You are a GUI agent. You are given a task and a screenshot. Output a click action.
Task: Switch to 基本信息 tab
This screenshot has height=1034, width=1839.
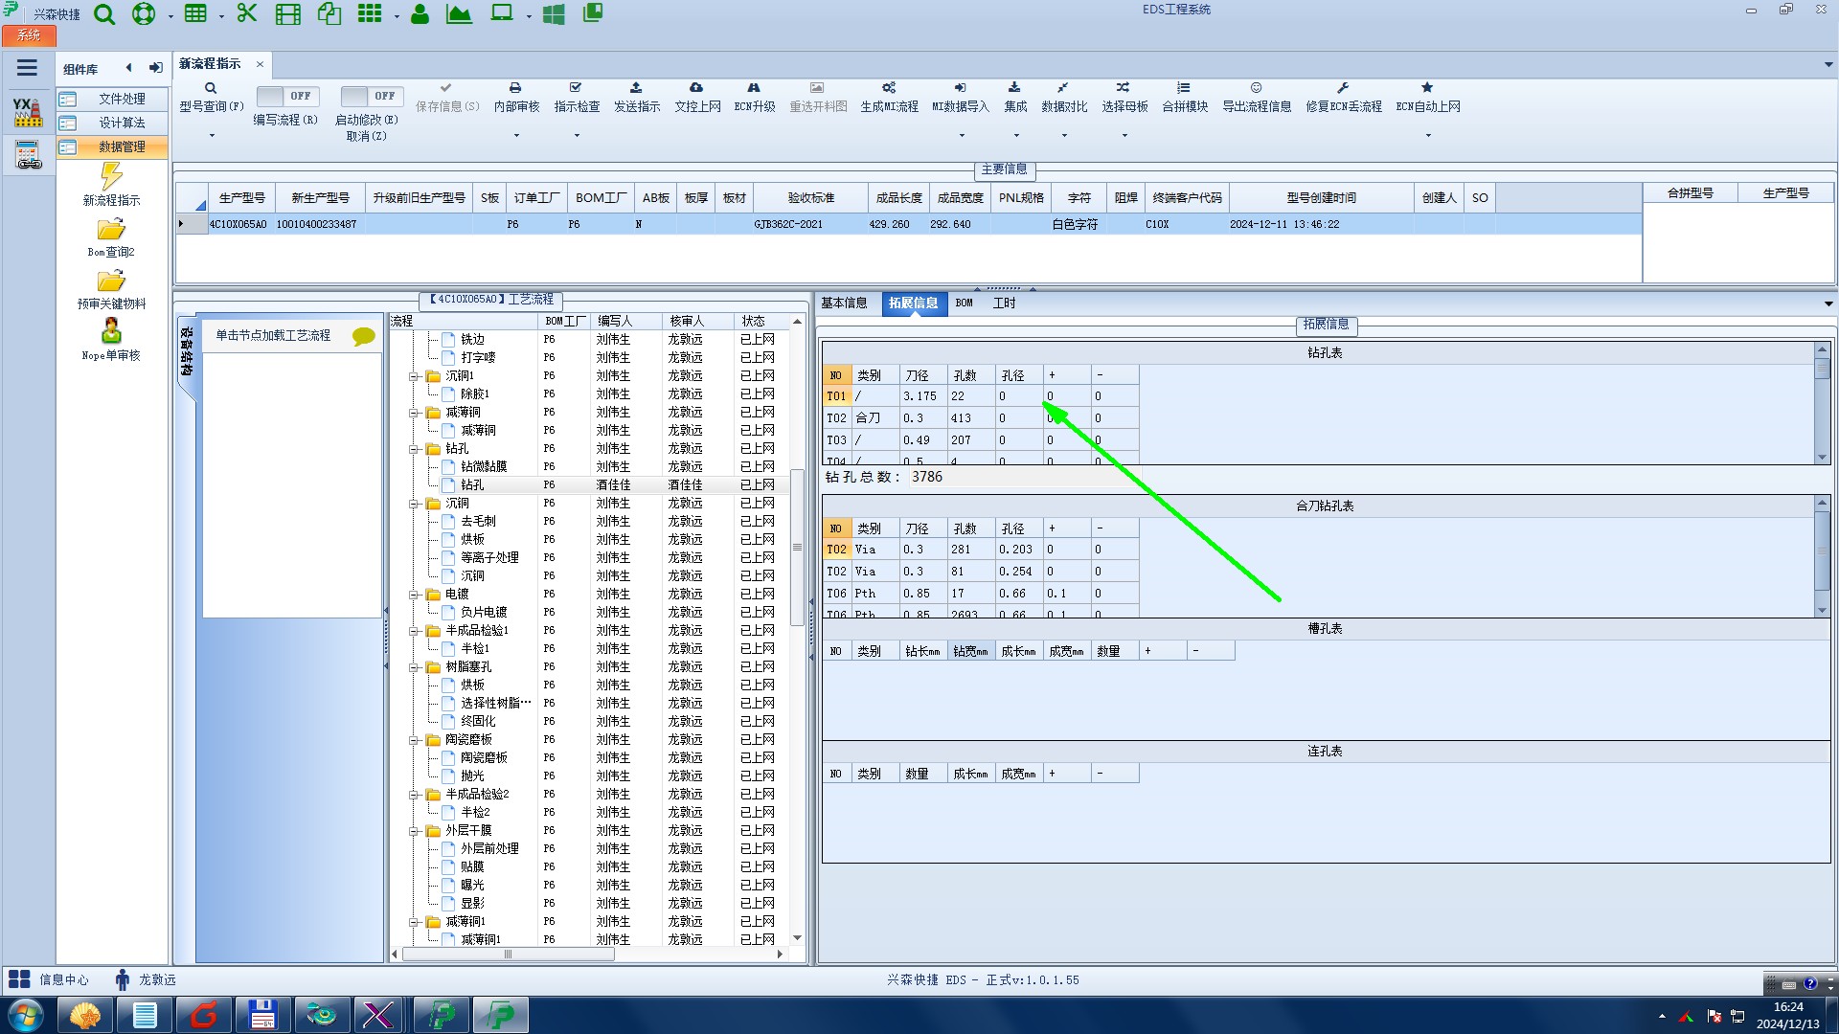coord(844,303)
